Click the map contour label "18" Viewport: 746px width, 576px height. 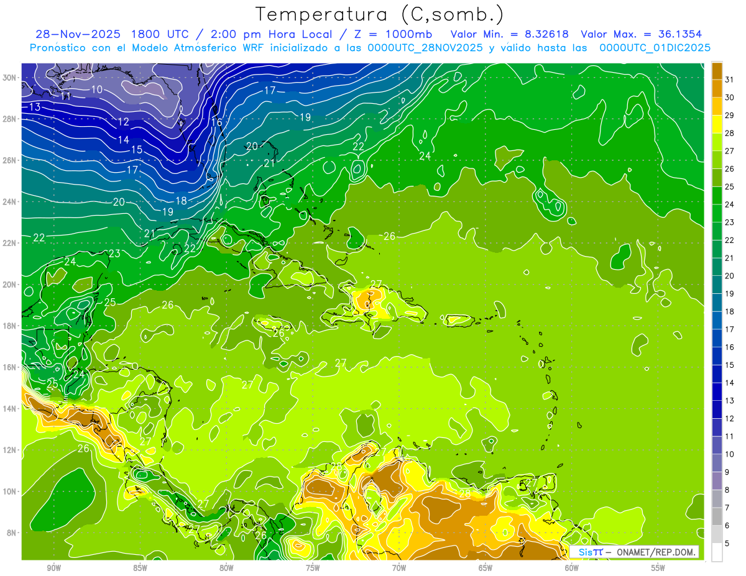click(182, 201)
